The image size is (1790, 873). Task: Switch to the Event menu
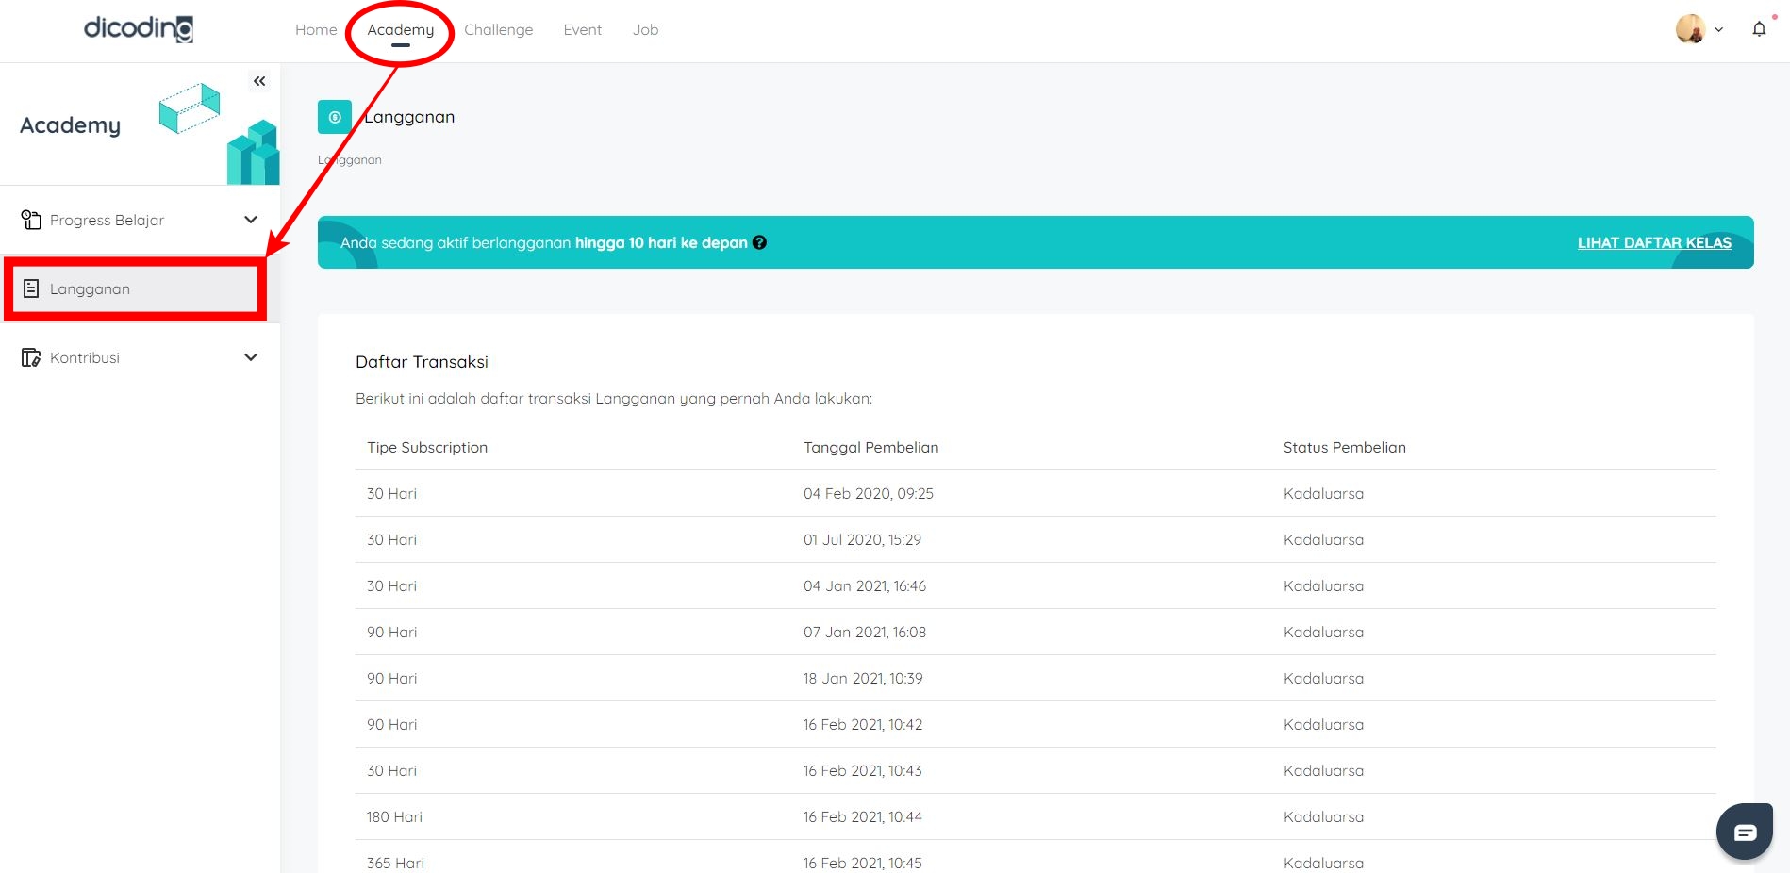tap(582, 30)
